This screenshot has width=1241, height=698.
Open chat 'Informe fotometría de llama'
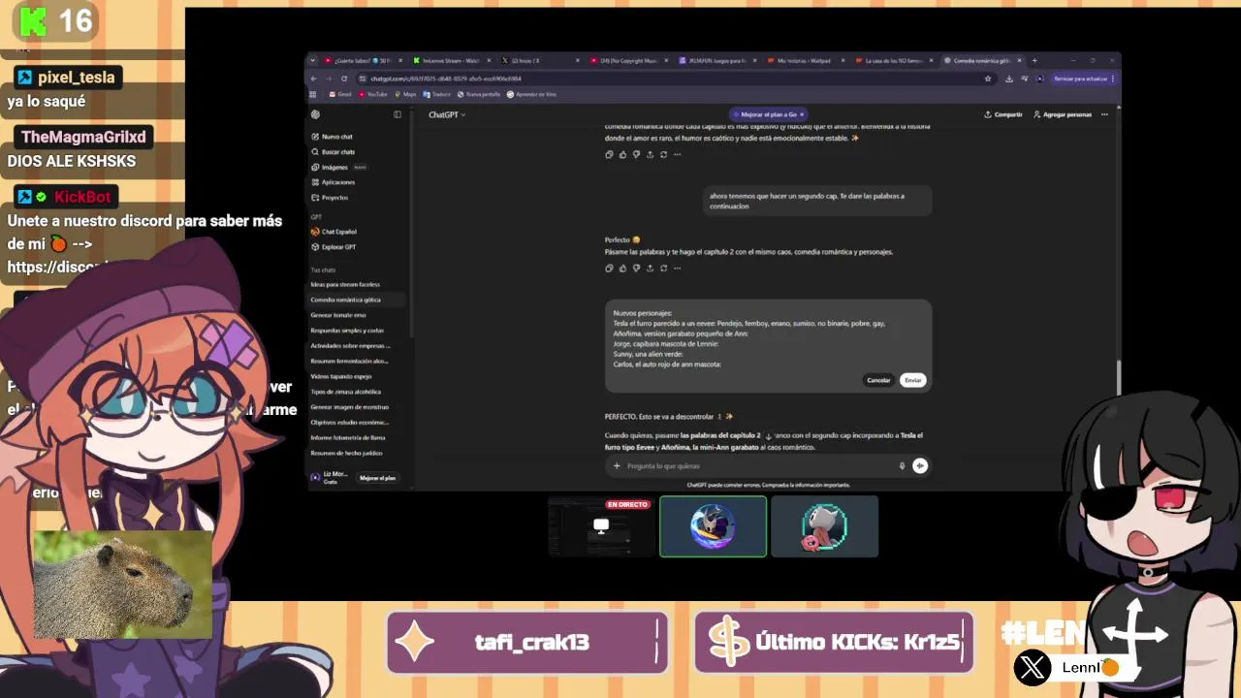[349, 437]
